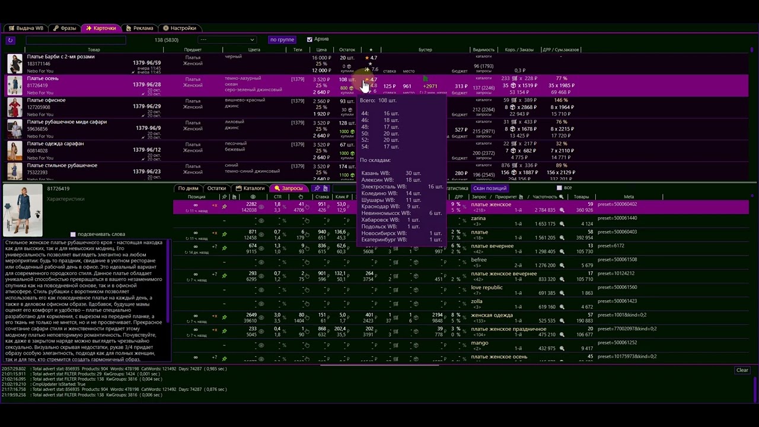Screen dimensions: 759x427
Task: Select row Платье одежда сафарин
Action: click(377, 151)
